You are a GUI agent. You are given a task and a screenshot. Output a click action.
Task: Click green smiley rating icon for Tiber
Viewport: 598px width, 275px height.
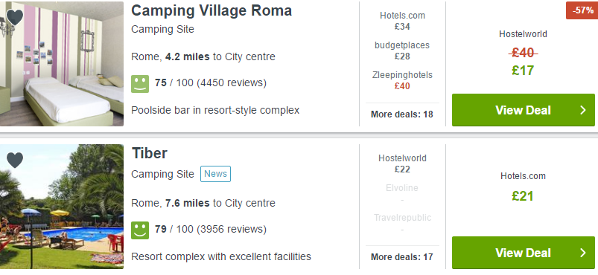140,230
